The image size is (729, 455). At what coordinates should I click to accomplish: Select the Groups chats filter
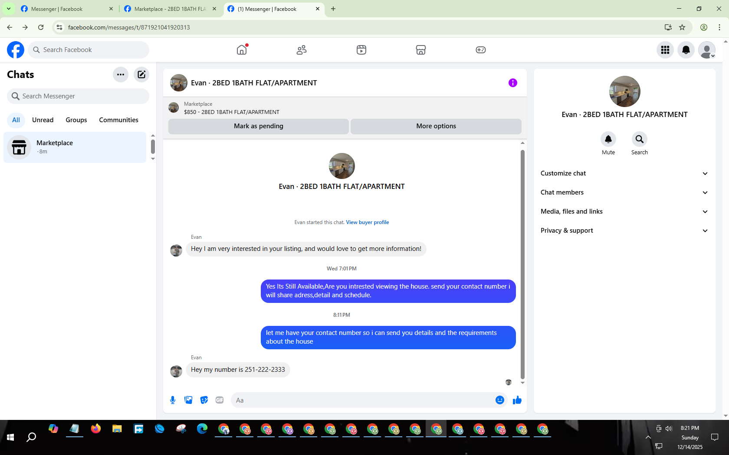click(x=76, y=120)
